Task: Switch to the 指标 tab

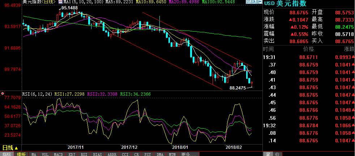Action: click(x=7, y=154)
